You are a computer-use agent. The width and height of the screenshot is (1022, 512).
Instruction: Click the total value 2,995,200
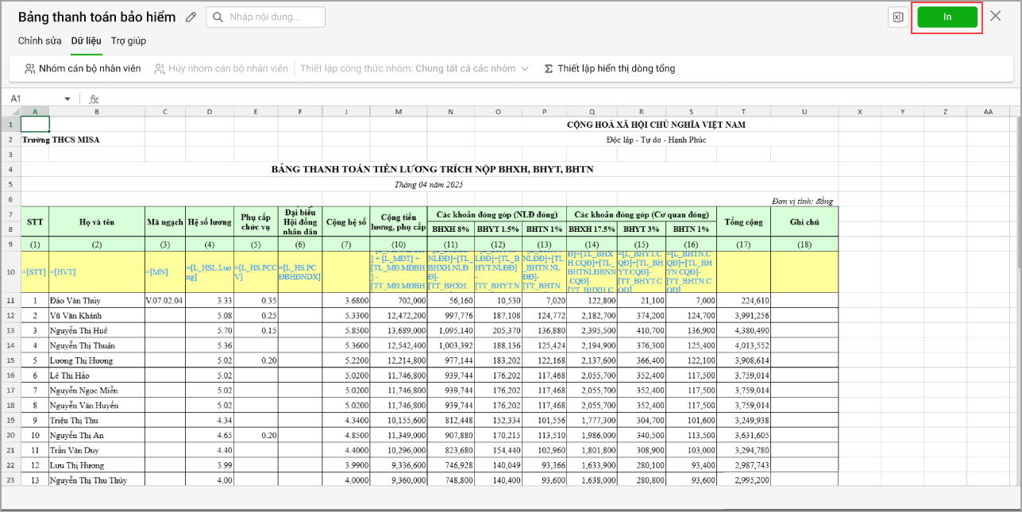tap(743, 480)
